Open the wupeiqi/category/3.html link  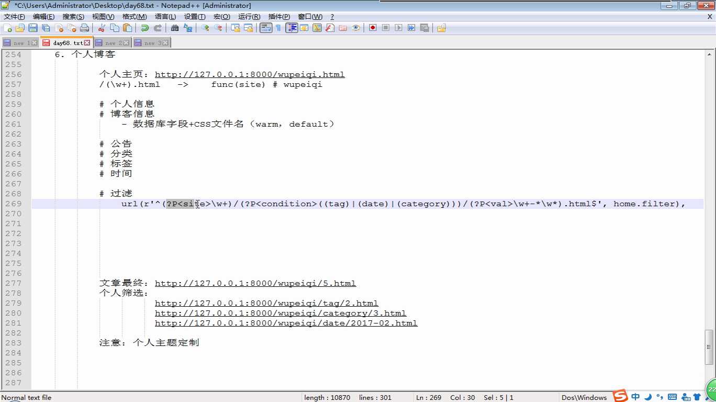(281, 313)
